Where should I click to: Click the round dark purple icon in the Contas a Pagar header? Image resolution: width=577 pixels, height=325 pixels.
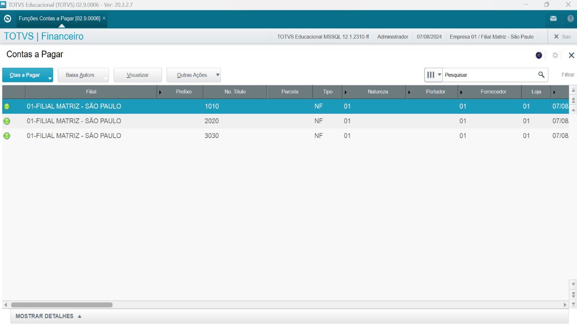(539, 55)
